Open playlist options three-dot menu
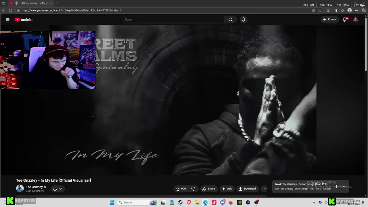Image resolution: width=368 pixels, height=207 pixels. point(336,187)
